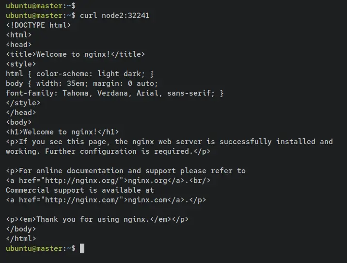Click the "<!DOCTYPE html>" line

tap(38, 25)
